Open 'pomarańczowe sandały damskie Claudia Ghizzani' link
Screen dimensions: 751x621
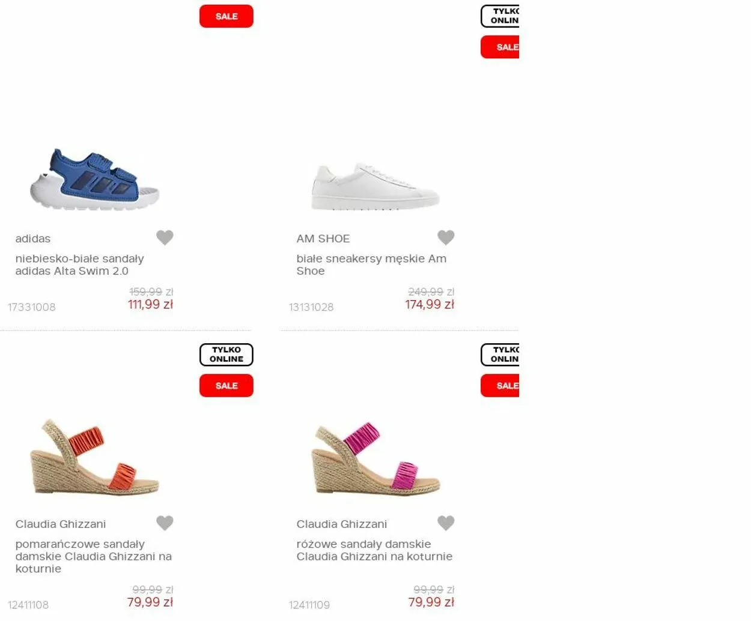tap(94, 556)
